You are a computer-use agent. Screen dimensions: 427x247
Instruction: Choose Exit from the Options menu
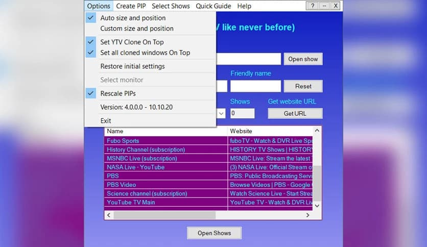[150, 120]
